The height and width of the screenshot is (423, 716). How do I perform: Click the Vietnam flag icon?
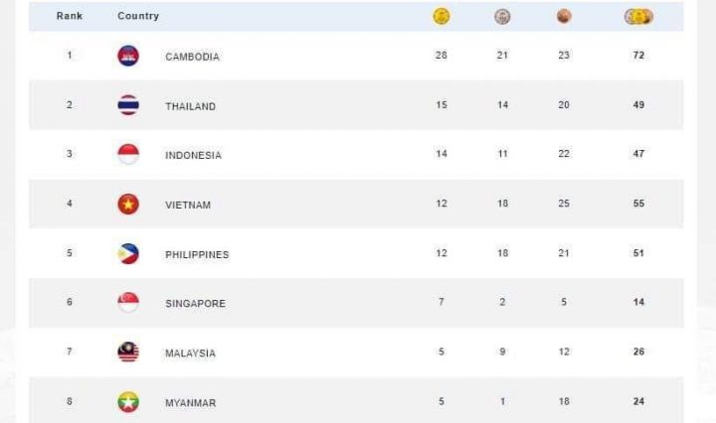click(128, 205)
